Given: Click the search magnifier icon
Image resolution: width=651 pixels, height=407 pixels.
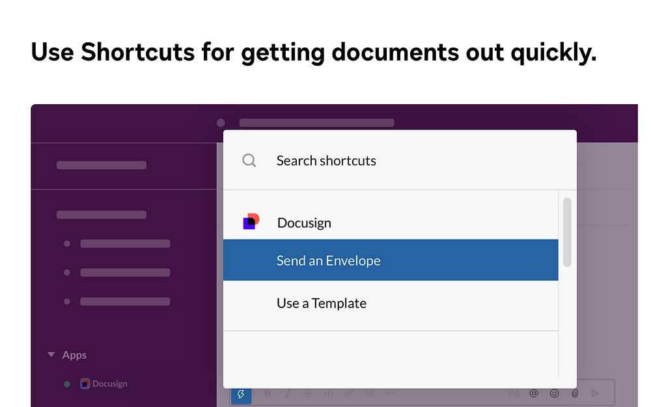Looking at the screenshot, I should pyautogui.click(x=249, y=160).
